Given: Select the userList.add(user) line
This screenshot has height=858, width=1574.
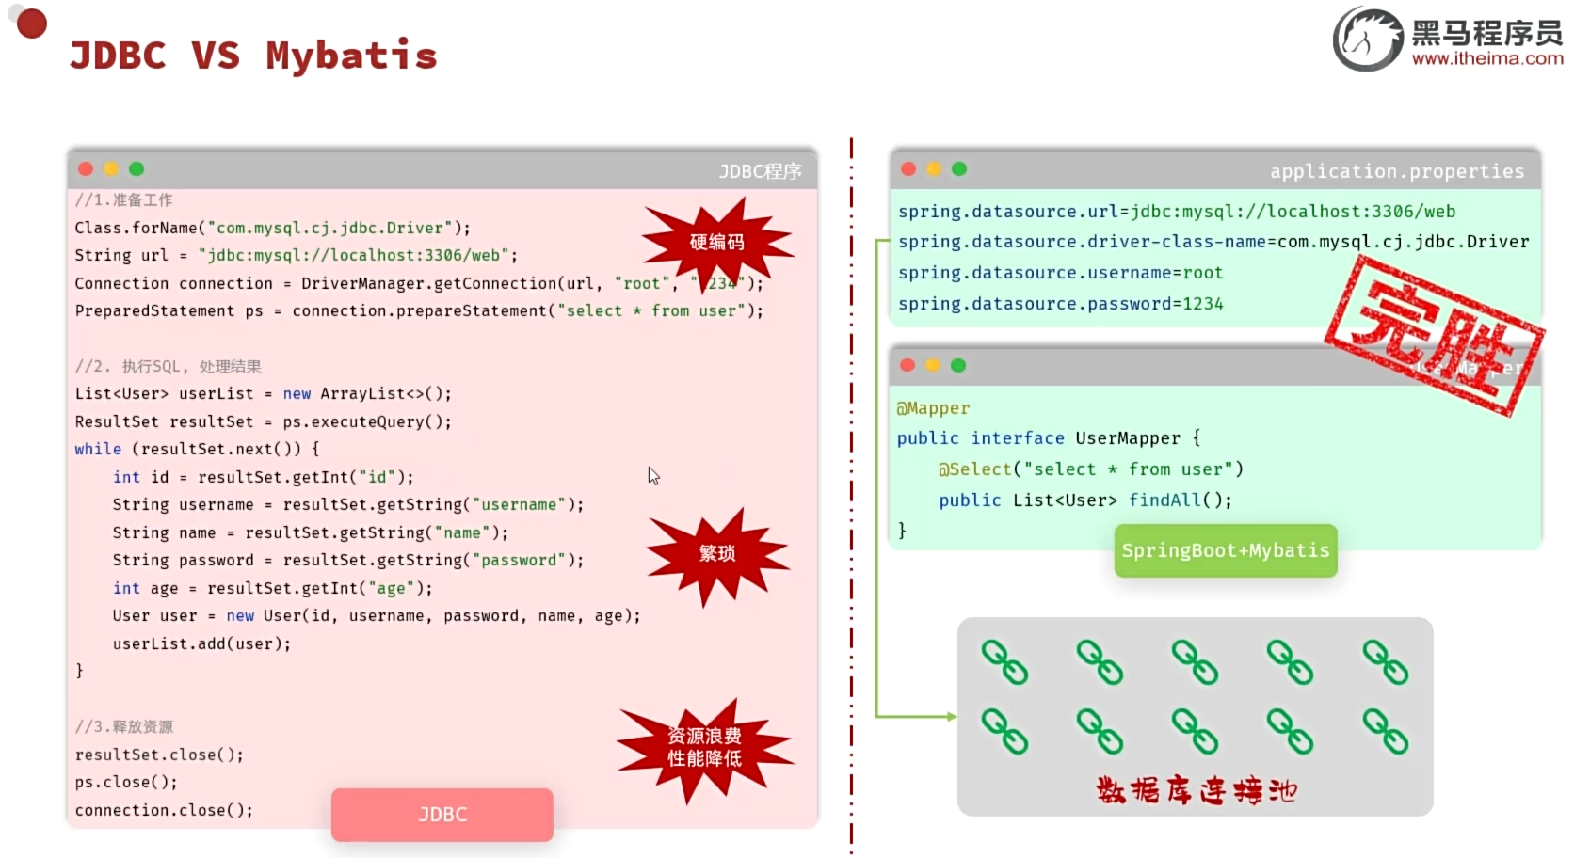Looking at the screenshot, I should point(202,643).
